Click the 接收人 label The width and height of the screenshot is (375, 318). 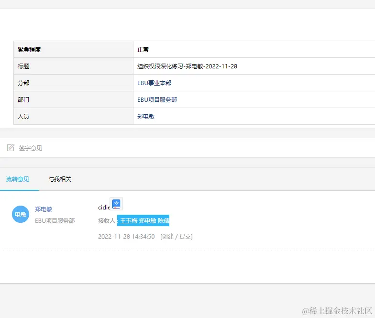click(107, 220)
